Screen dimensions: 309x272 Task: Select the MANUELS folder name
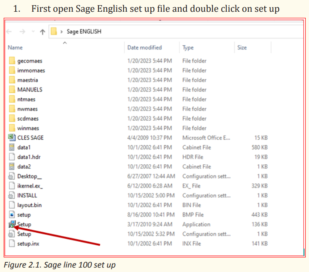pos(30,90)
